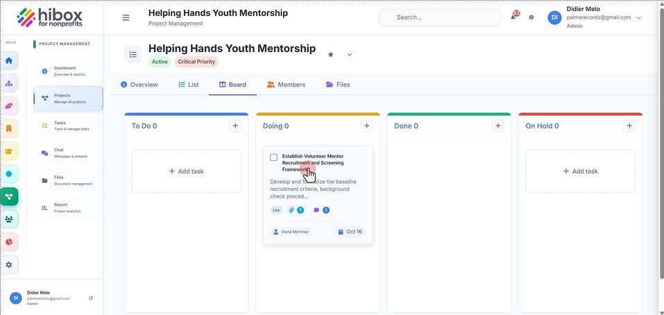The width and height of the screenshot is (664, 315).
Task: Click the home icon in left rail
Action: click(9, 60)
